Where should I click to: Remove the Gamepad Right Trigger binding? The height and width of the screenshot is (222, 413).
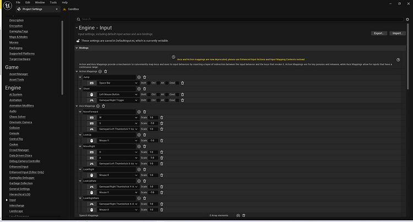182,101
